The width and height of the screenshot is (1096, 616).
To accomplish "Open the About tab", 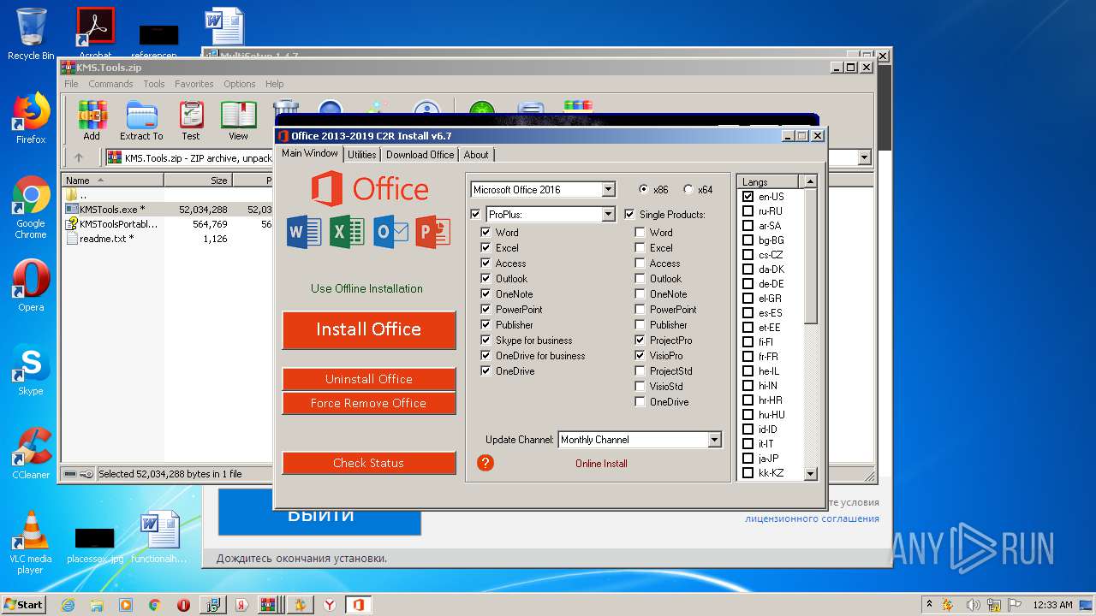I will 476,155.
